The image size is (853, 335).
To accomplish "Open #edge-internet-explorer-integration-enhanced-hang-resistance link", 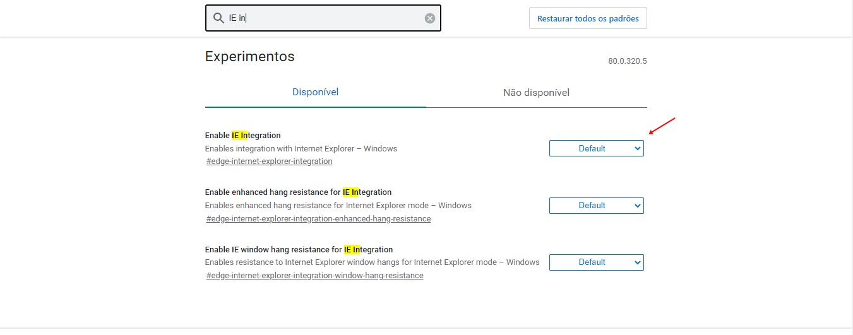I will [318, 219].
